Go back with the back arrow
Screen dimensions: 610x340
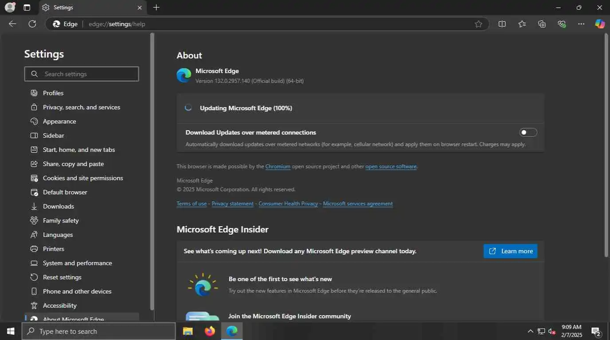click(x=12, y=24)
